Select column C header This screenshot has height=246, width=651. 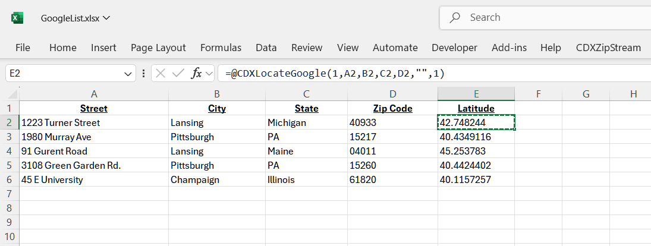click(306, 94)
